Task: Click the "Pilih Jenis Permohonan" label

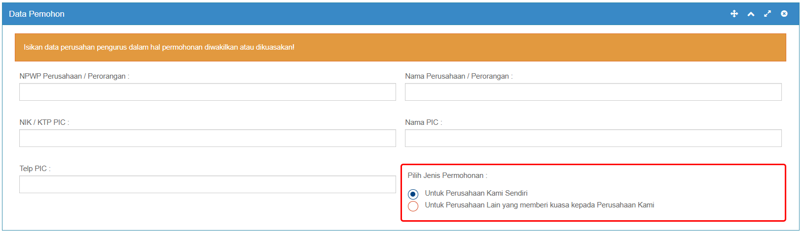Action: coord(447,175)
